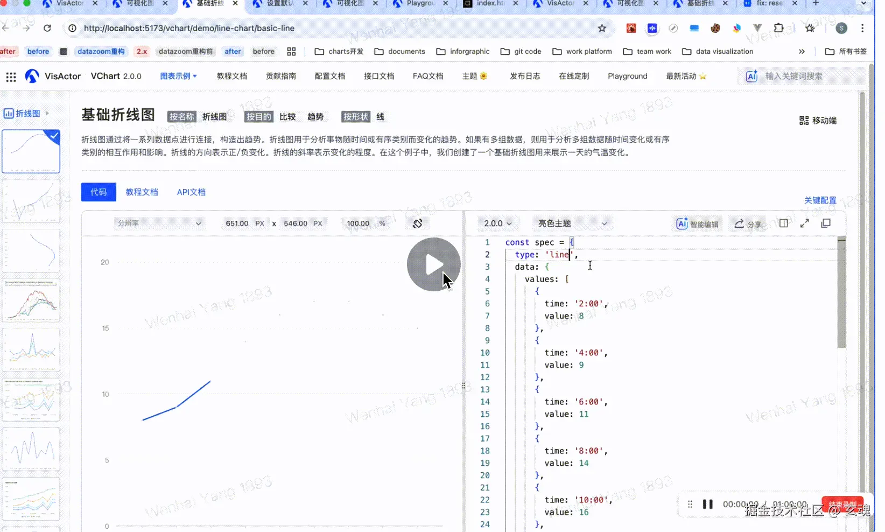Screen dimensions: 885x532
Task: Open the data visualization bookmark folder
Action: tap(718, 52)
